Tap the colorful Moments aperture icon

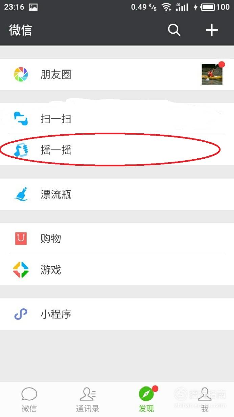pyautogui.click(x=21, y=75)
